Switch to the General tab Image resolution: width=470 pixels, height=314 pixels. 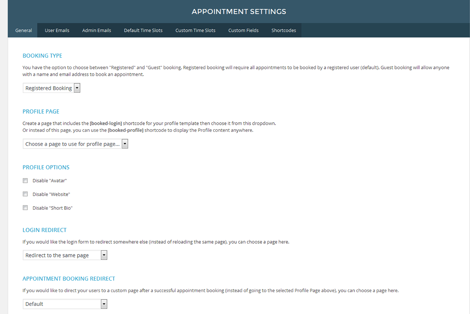pos(23,30)
